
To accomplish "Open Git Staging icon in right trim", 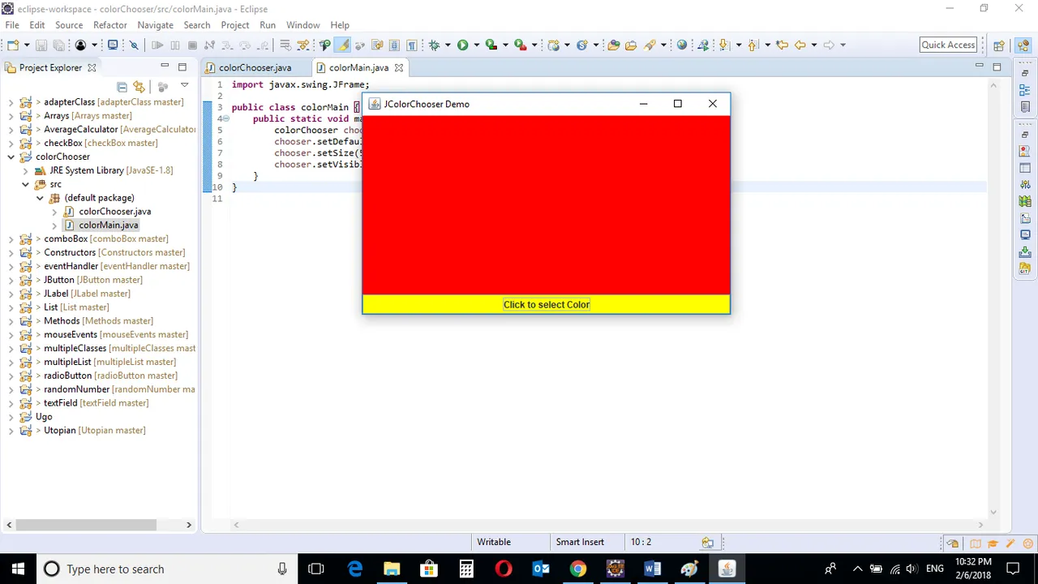I will (1025, 252).
